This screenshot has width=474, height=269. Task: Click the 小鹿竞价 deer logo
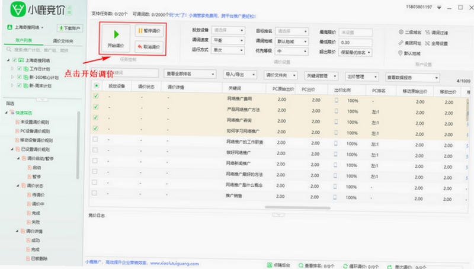click(18, 9)
